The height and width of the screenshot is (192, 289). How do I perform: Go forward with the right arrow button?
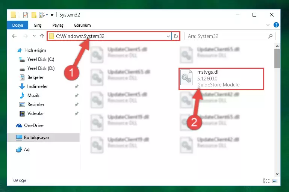(x=26, y=36)
